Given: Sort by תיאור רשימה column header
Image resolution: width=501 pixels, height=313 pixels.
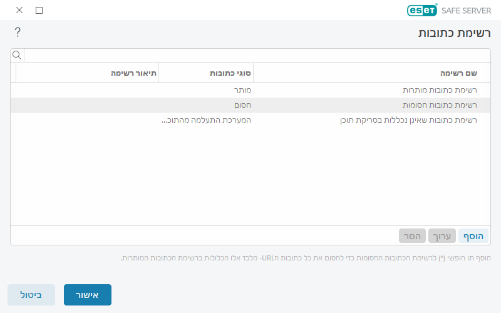Looking at the screenshot, I should coord(87,73).
